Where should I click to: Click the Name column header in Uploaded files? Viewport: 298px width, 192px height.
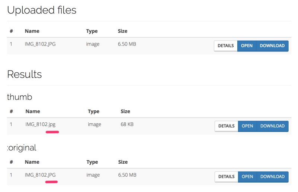coord(32,31)
